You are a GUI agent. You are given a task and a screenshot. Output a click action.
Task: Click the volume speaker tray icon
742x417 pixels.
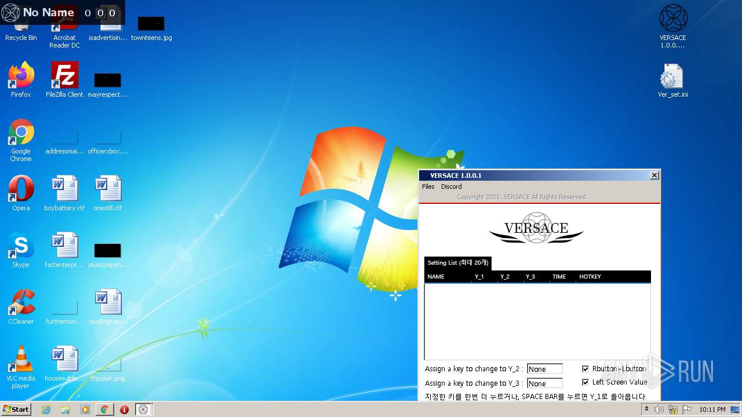point(659,409)
